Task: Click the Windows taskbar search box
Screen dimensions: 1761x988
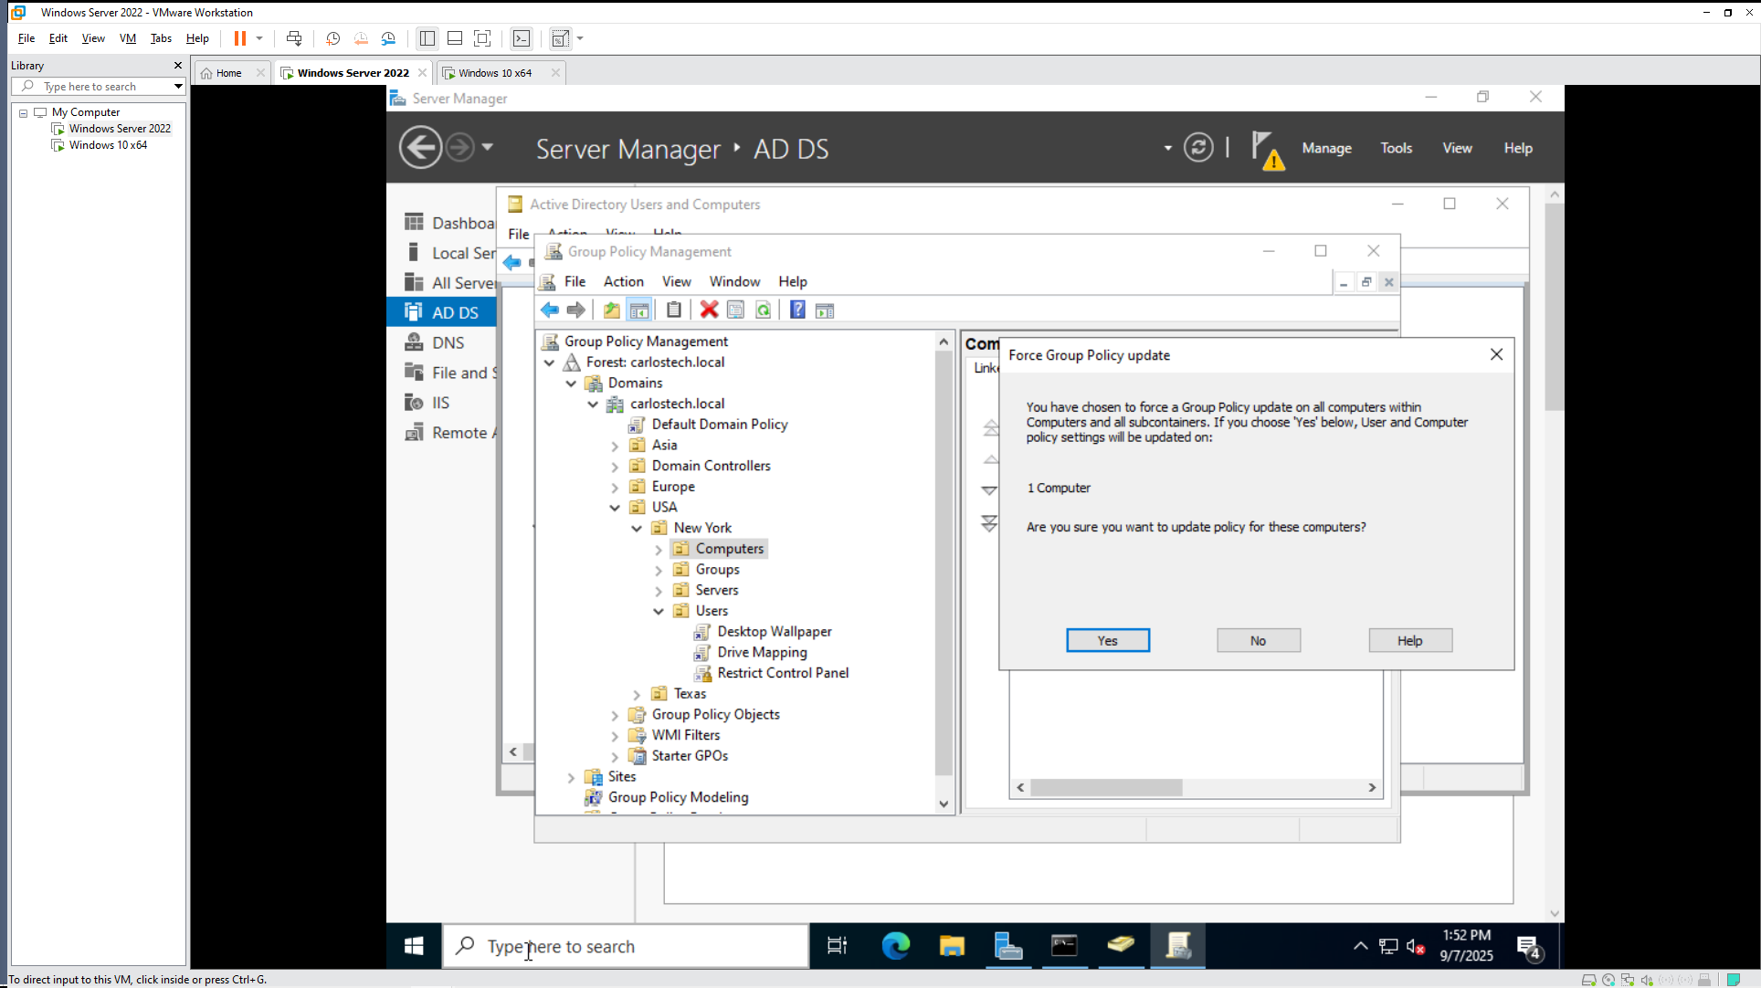Action: click(626, 947)
